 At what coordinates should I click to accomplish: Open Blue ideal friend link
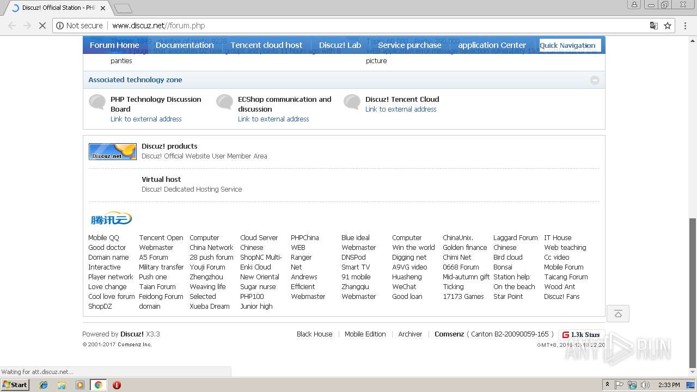[356, 238]
